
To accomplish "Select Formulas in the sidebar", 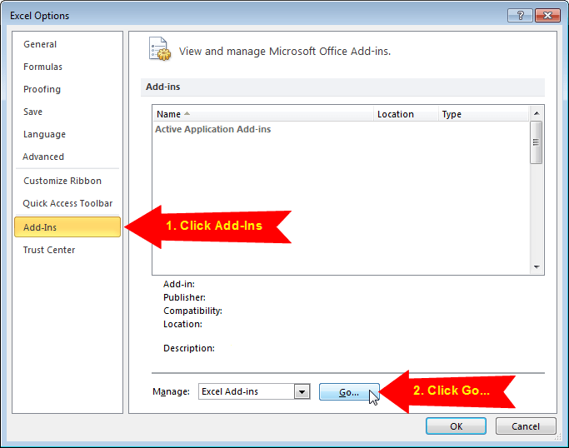I will tap(42, 67).
